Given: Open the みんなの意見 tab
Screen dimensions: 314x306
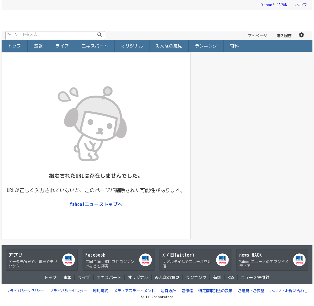Looking at the screenshot, I should 169,46.
